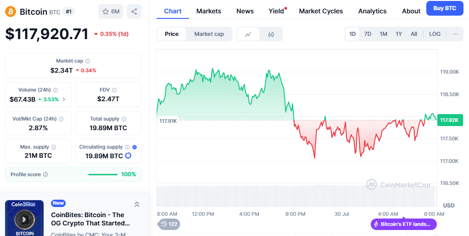Add Bitcoin to watchlist via star button

tap(111, 12)
